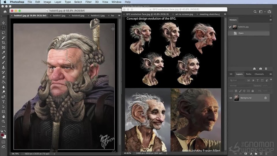Expand hidden tabs in BFG evolution window
This screenshot has height=156, width=277.
click(225, 14)
